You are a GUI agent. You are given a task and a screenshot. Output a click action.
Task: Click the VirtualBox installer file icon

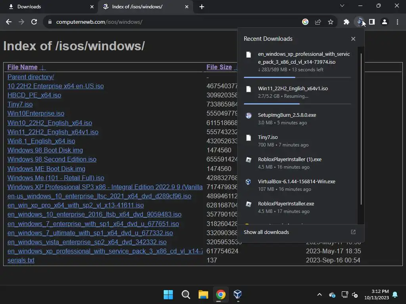tap(249, 182)
